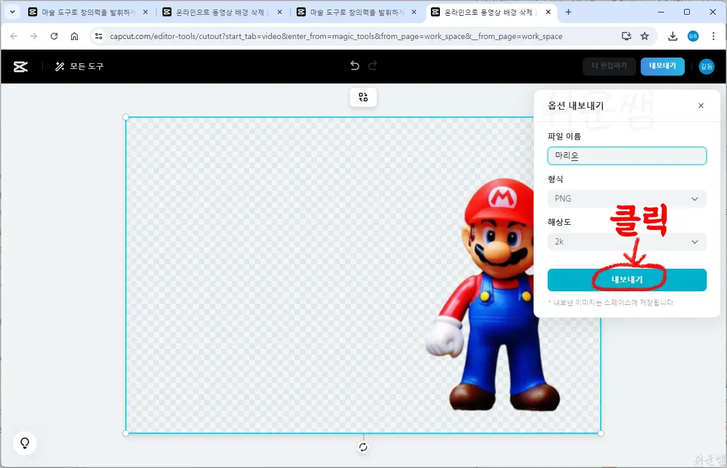Image resolution: width=727 pixels, height=468 pixels.
Task: Open the All Tools (모든 도구) menu
Action: [x=80, y=67]
